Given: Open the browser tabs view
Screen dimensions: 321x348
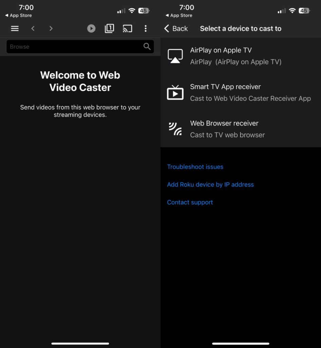Looking at the screenshot, I should click(109, 29).
